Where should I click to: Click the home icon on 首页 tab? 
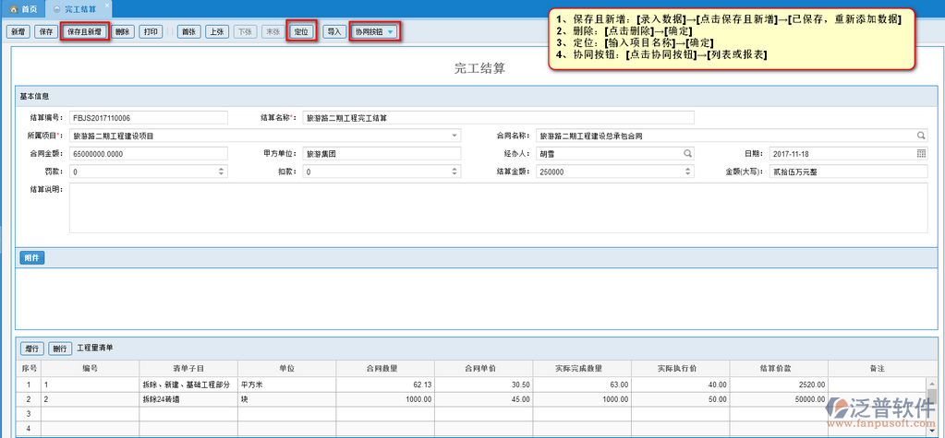coord(12,8)
